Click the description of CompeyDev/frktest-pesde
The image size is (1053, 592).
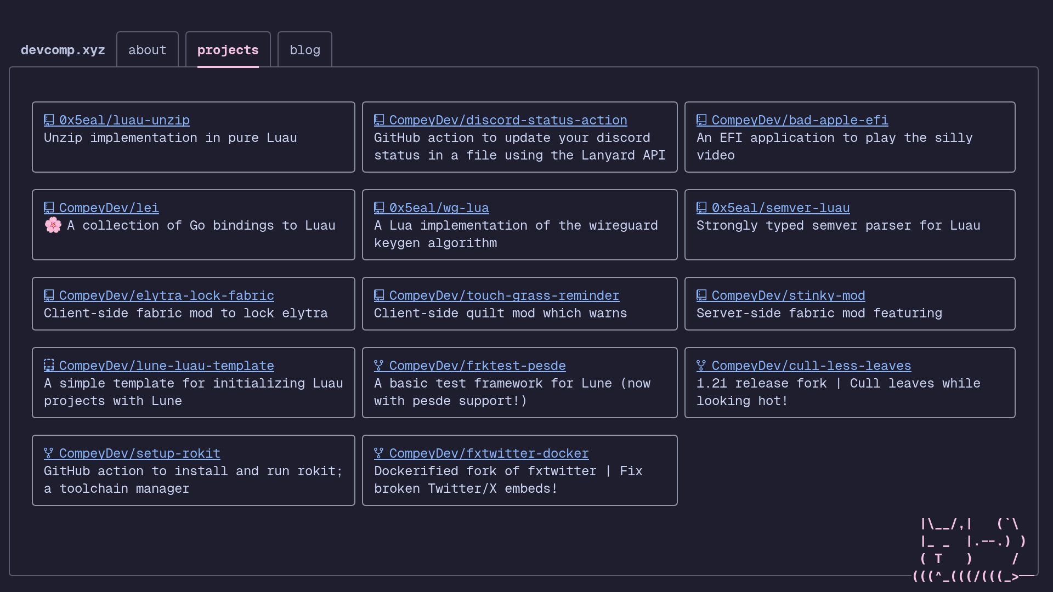click(x=512, y=392)
